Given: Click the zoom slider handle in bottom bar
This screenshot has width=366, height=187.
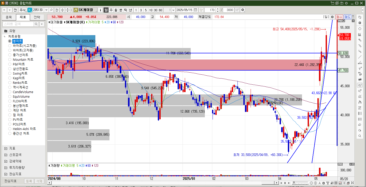Looking at the screenshot, I should (294, 183).
